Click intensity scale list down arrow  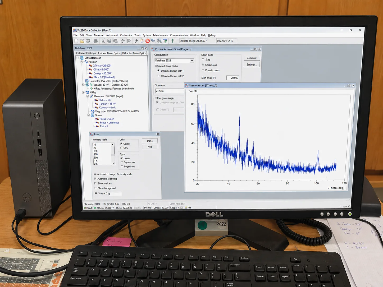[x=113, y=164]
